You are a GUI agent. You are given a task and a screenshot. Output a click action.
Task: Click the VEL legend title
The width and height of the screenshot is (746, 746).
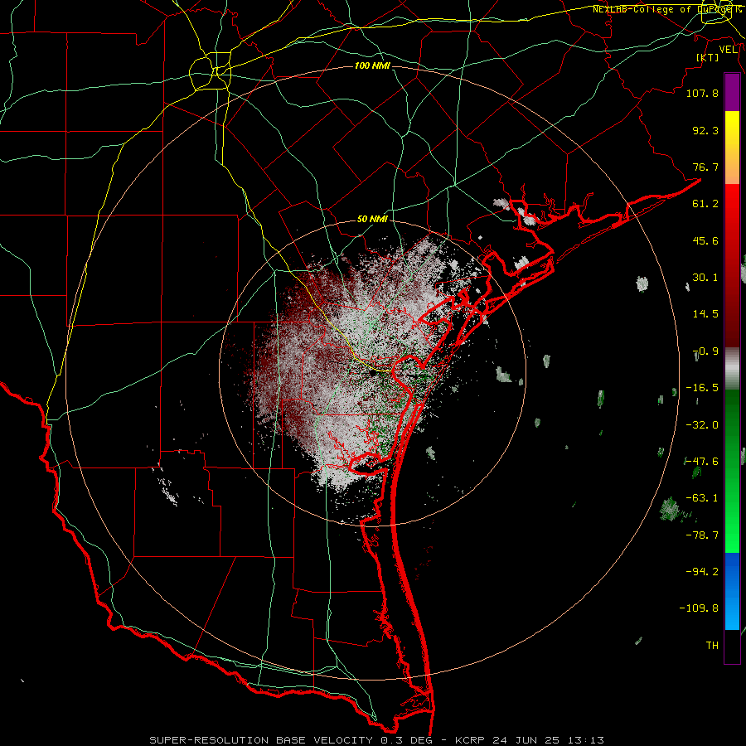click(x=729, y=50)
